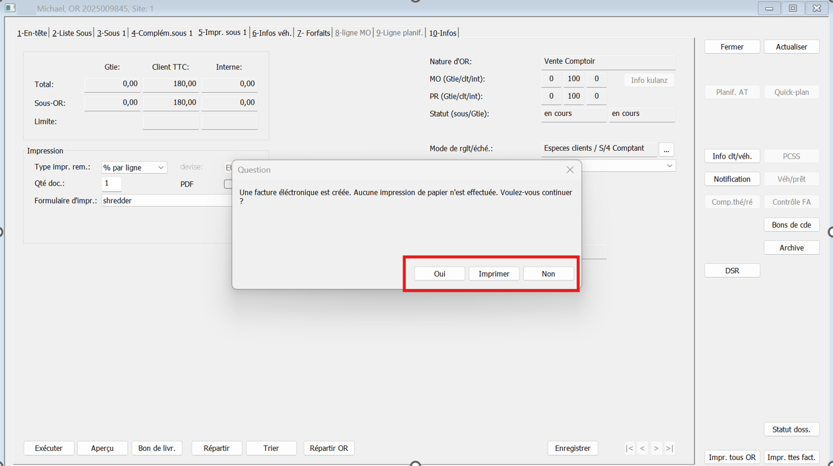The width and height of the screenshot is (833, 466).
Task: Close the Question dialog with X
Action: click(570, 170)
